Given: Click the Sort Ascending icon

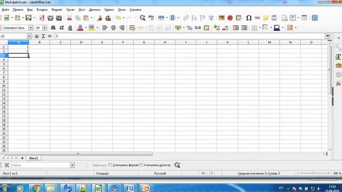Looking at the screenshot, I should 195,18.
